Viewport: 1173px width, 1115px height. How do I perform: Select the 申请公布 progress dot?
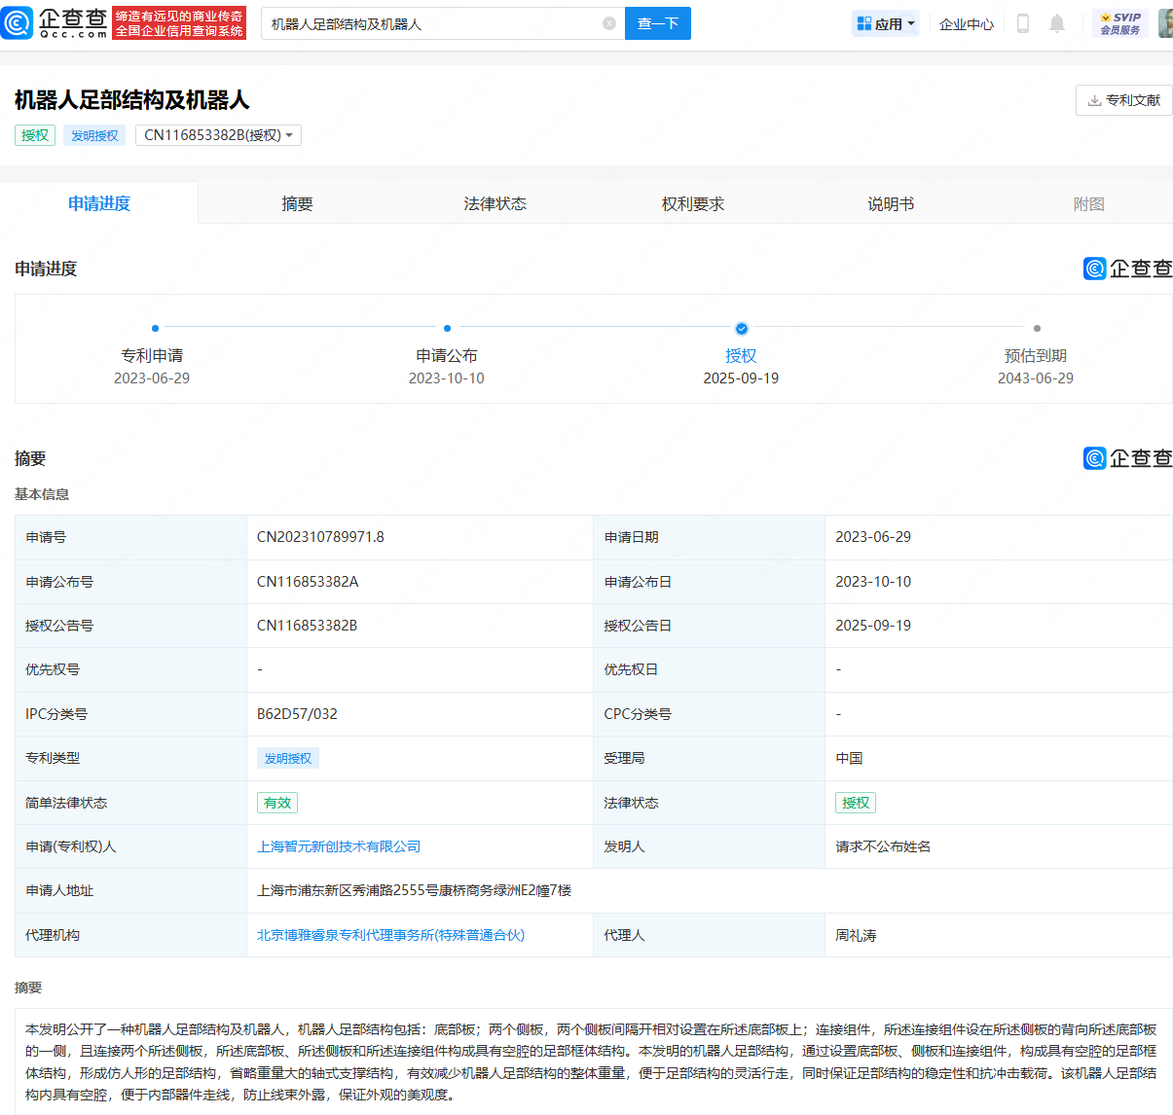coord(447,329)
